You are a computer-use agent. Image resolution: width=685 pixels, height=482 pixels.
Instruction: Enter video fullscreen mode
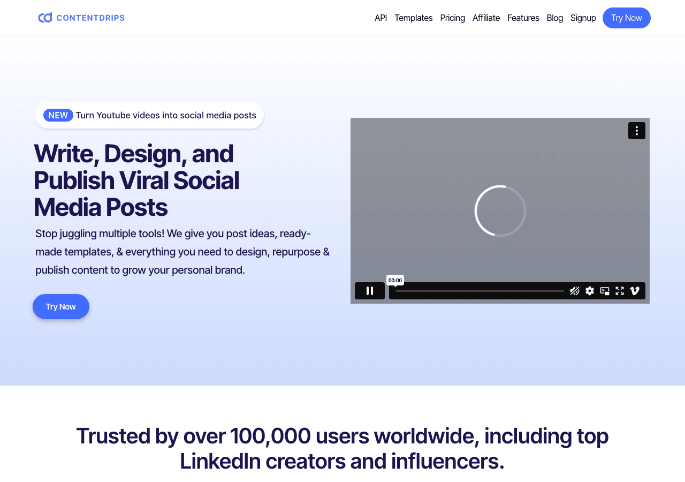[619, 291]
